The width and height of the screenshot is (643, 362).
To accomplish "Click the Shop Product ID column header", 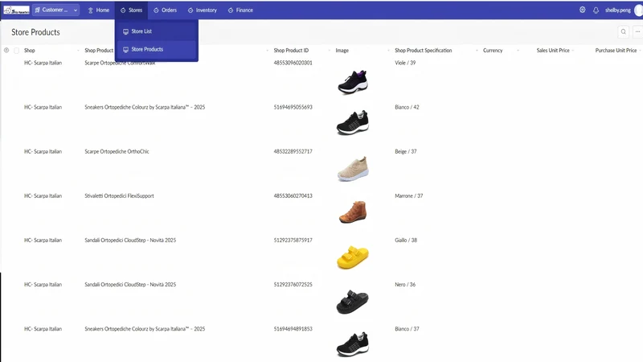I will click(291, 51).
